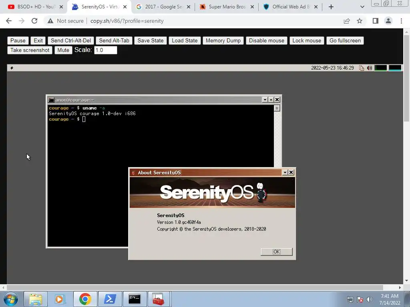This screenshot has height=307, width=410.
Task: Click the Load State button
Action: 185,40
